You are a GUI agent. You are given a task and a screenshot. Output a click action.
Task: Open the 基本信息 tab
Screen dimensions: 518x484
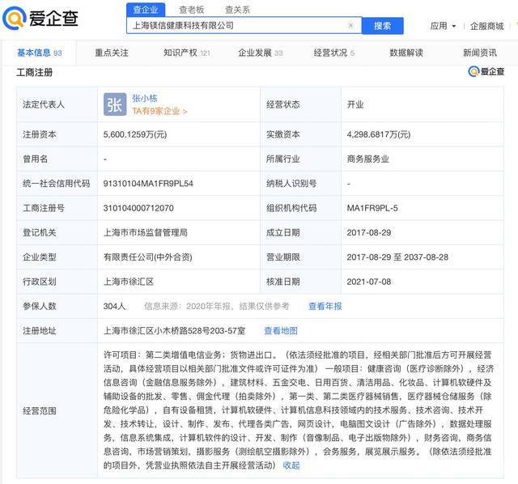point(40,53)
